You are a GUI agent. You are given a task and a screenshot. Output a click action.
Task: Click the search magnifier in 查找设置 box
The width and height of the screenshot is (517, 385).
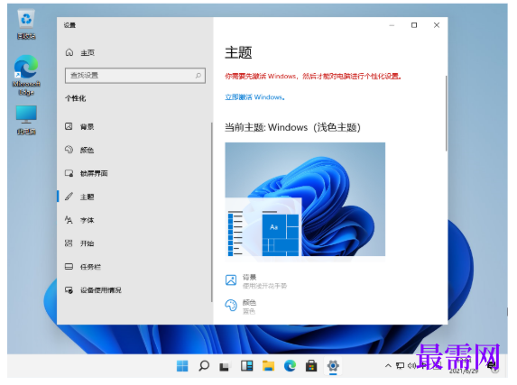198,76
